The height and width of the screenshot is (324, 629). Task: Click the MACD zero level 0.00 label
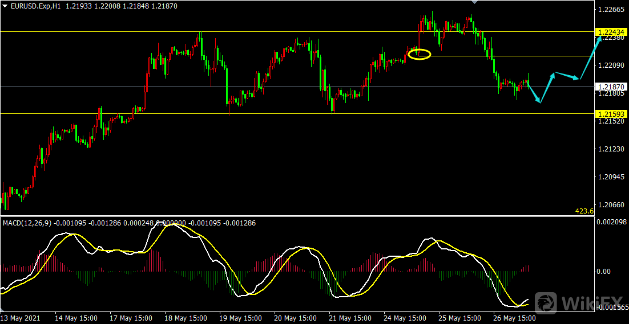603,271
